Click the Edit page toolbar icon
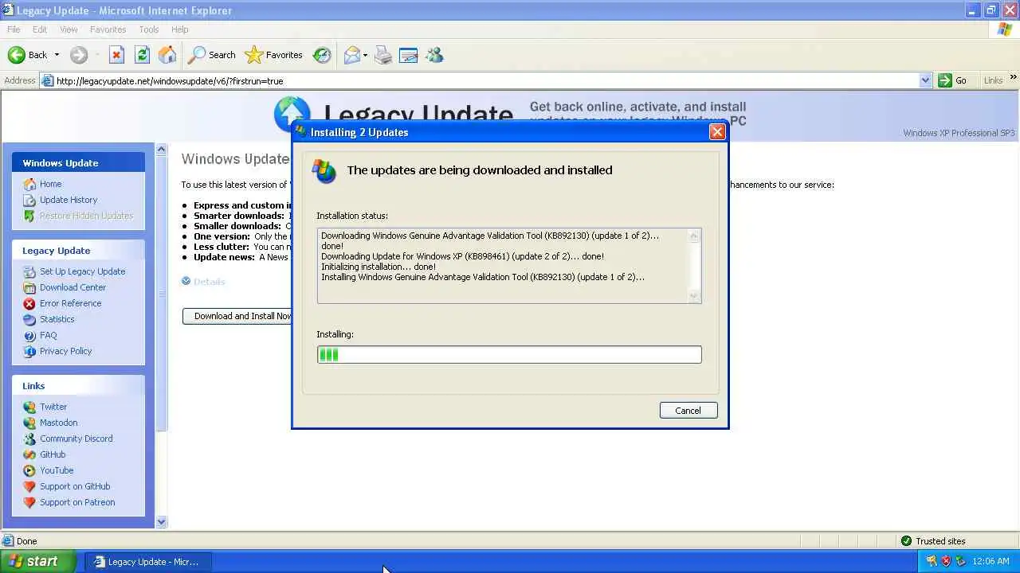The image size is (1020, 573). click(x=408, y=55)
